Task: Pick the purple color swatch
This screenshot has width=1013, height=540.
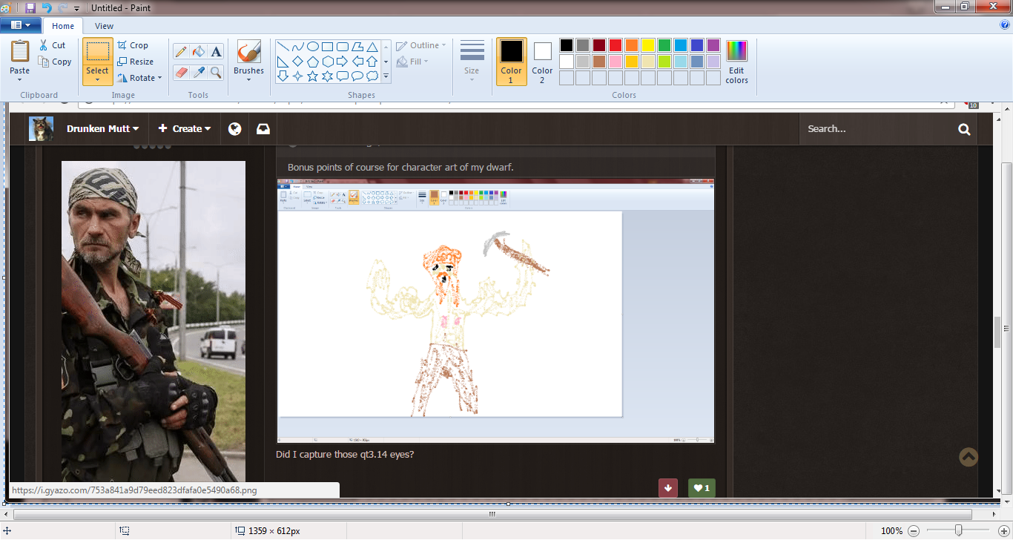Action: point(713,45)
